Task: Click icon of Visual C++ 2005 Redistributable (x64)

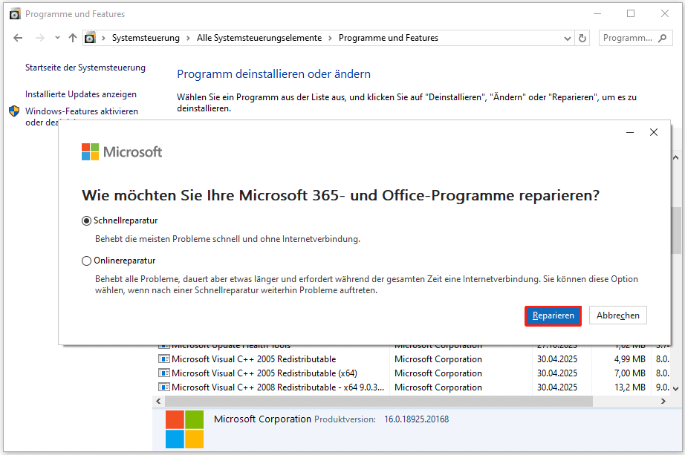Action: coord(164,373)
